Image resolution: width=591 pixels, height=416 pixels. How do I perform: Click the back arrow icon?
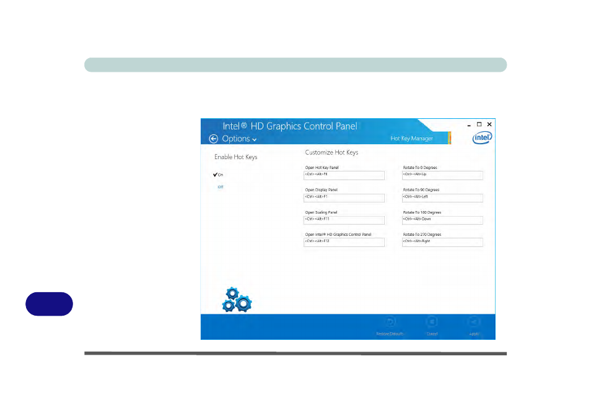pyautogui.click(x=213, y=139)
